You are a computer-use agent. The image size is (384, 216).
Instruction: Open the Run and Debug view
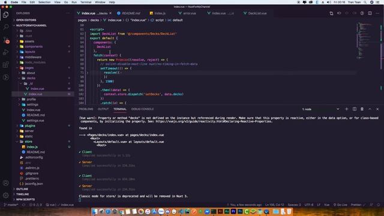pyautogui.click(x=5, y=52)
